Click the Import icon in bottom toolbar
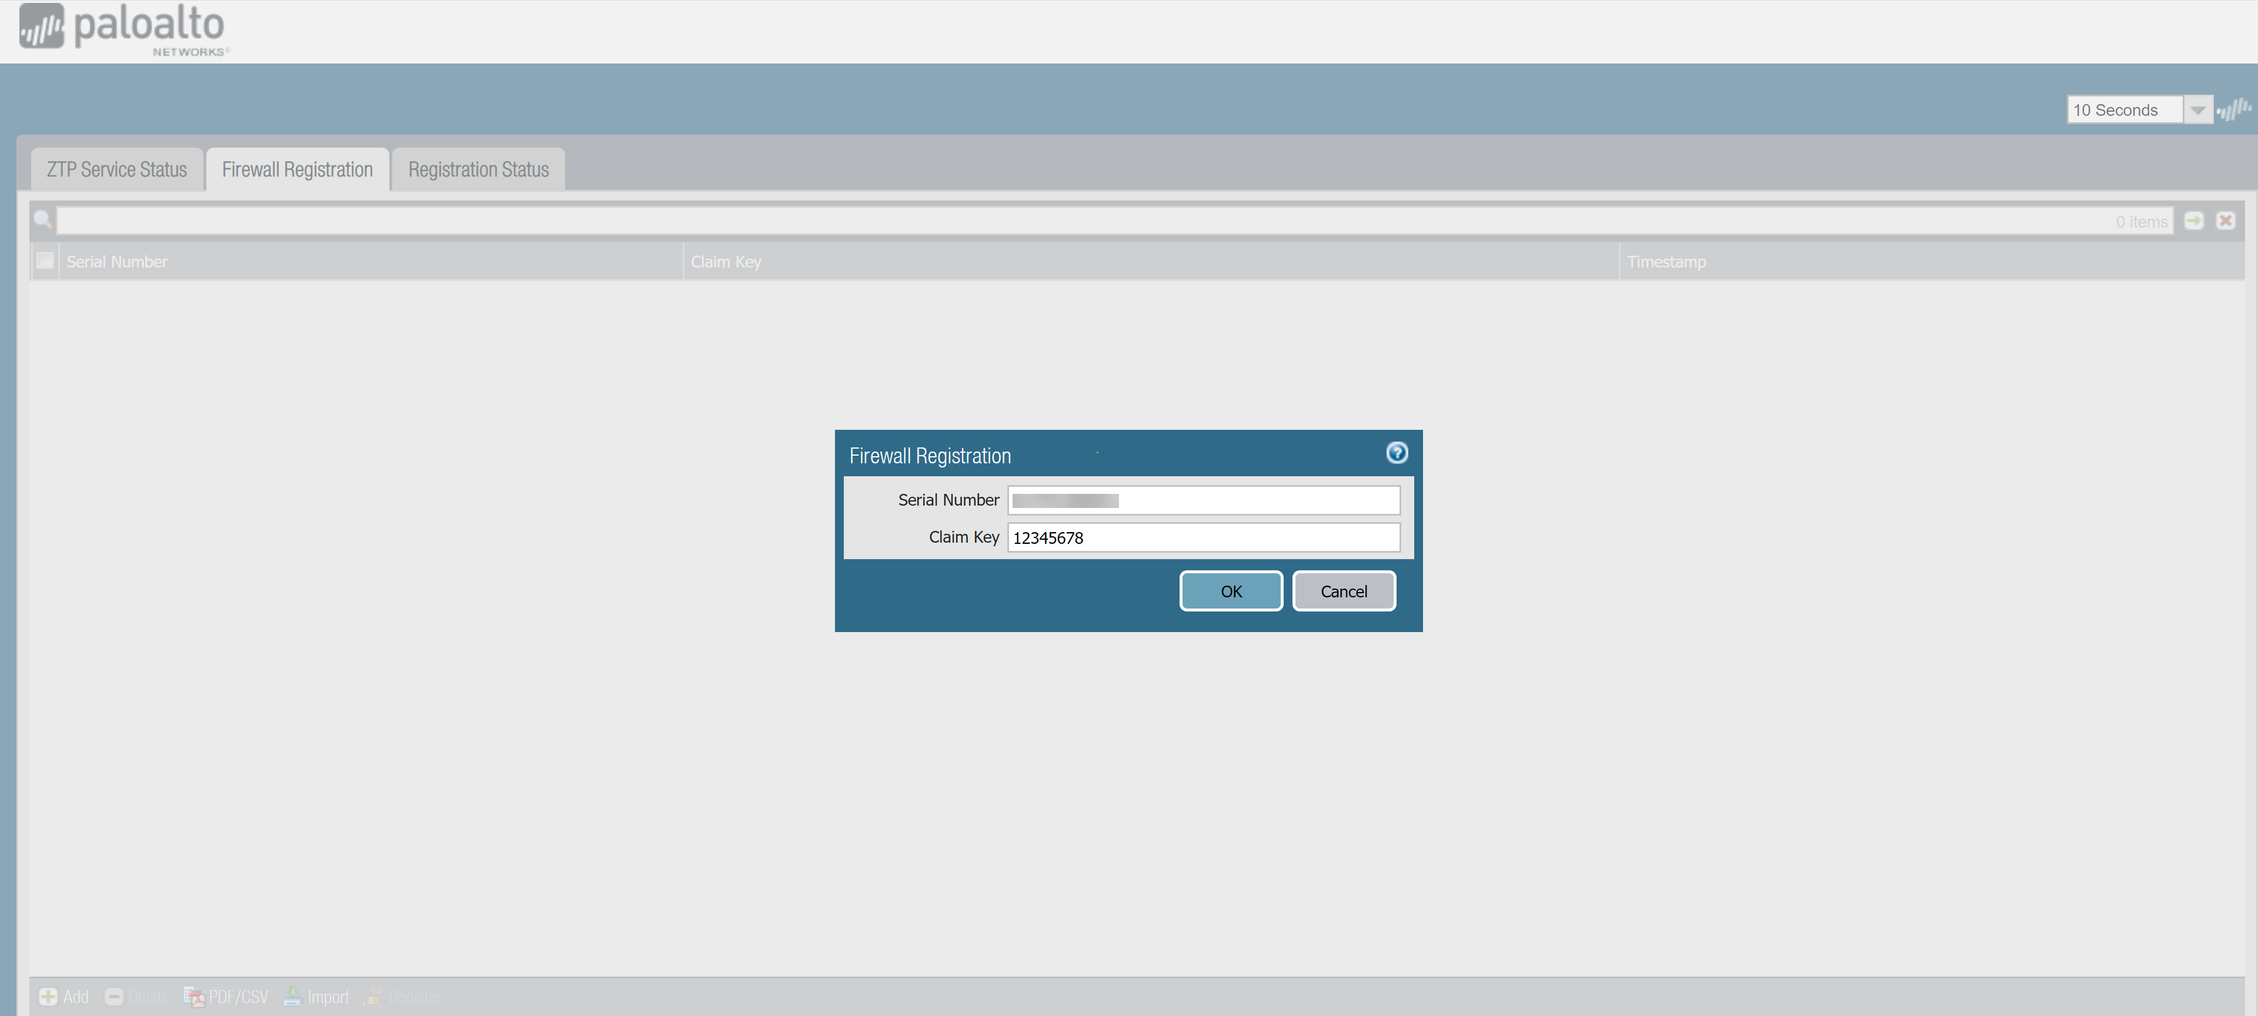The height and width of the screenshot is (1016, 2258). coord(293,997)
